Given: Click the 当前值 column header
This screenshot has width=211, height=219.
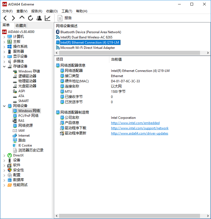Looking at the screenshot, I should [x=116, y=59].
